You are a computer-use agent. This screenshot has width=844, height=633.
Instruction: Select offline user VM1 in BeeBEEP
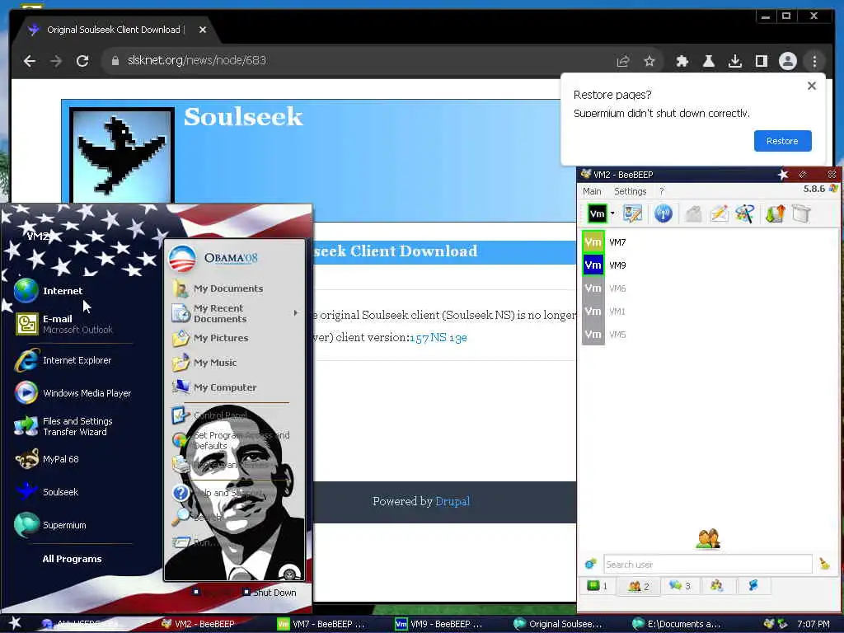tap(708, 311)
